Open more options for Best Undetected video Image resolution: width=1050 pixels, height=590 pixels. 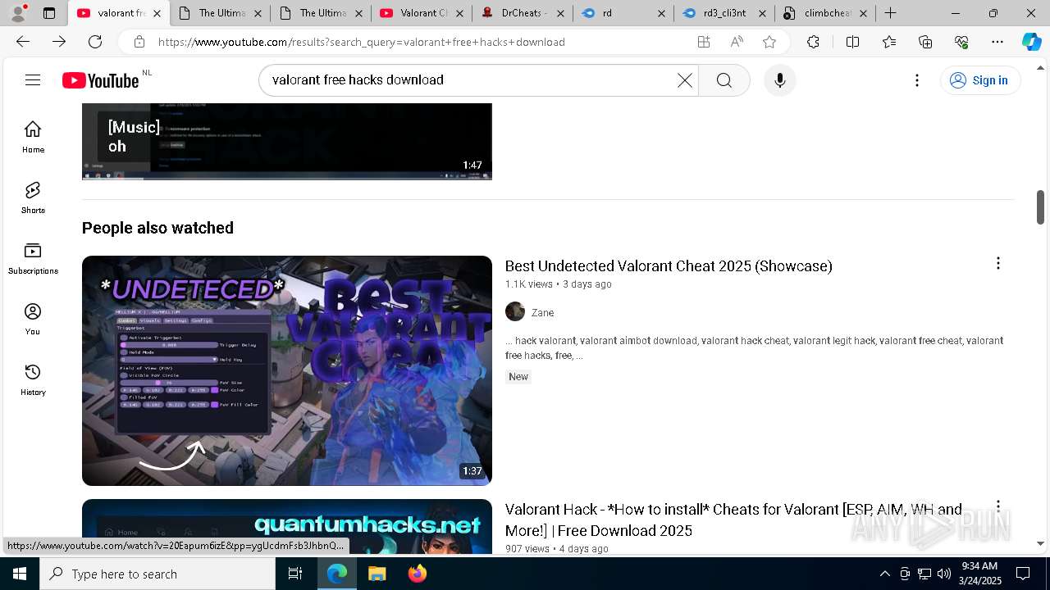point(997,263)
